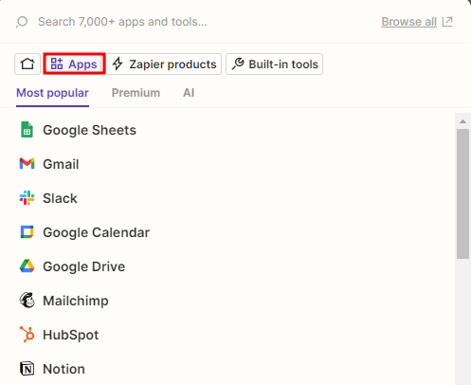The image size is (471, 385).
Task: Open the external link icon beside Browse all
Action: [x=447, y=22]
